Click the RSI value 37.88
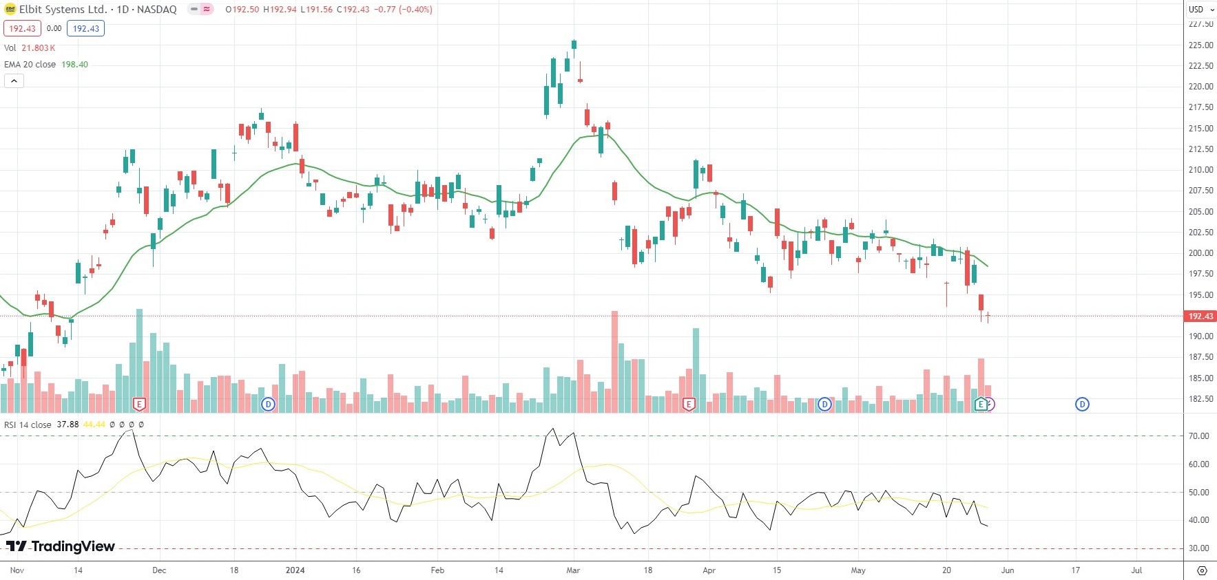This screenshot has height=580, width=1217. (x=67, y=425)
